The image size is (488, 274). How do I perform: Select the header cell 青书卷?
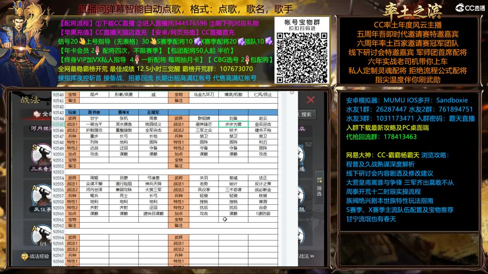pos(94,112)
